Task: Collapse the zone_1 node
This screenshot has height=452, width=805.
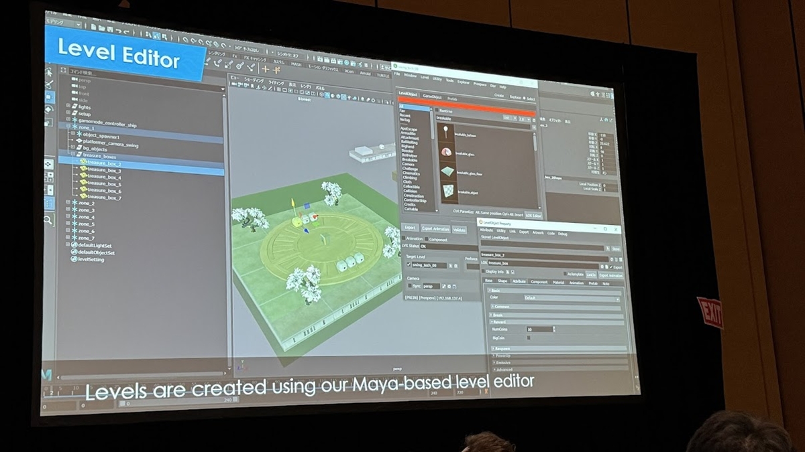Action: pos(68,127)
